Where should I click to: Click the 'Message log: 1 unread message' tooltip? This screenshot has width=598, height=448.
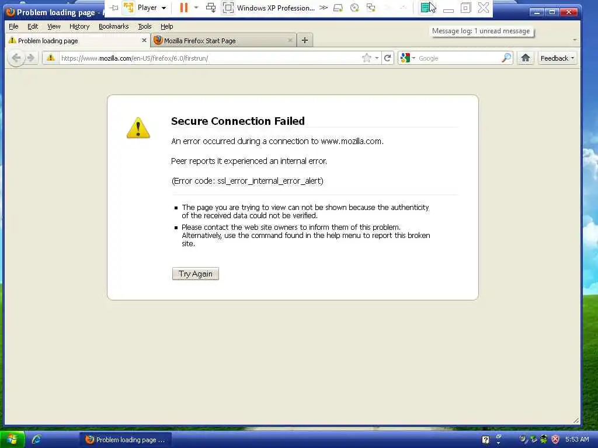click(481, 31)
